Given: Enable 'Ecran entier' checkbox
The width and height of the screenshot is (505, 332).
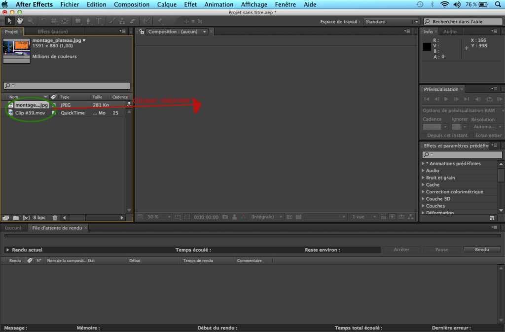Looking at the screenshot, I should [471, 135].
